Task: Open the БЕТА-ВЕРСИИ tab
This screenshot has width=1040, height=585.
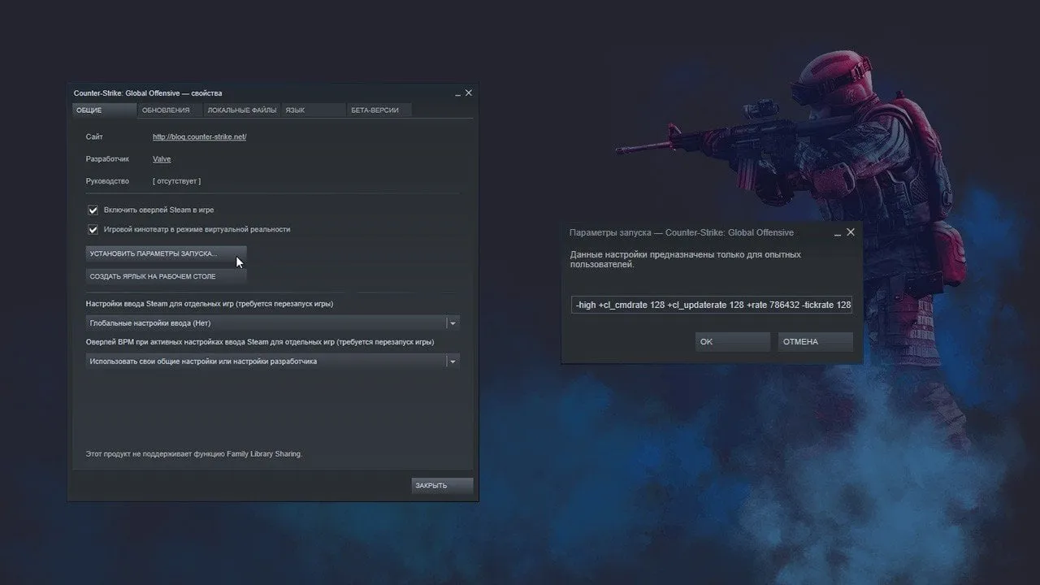Action: pos(379,110)
